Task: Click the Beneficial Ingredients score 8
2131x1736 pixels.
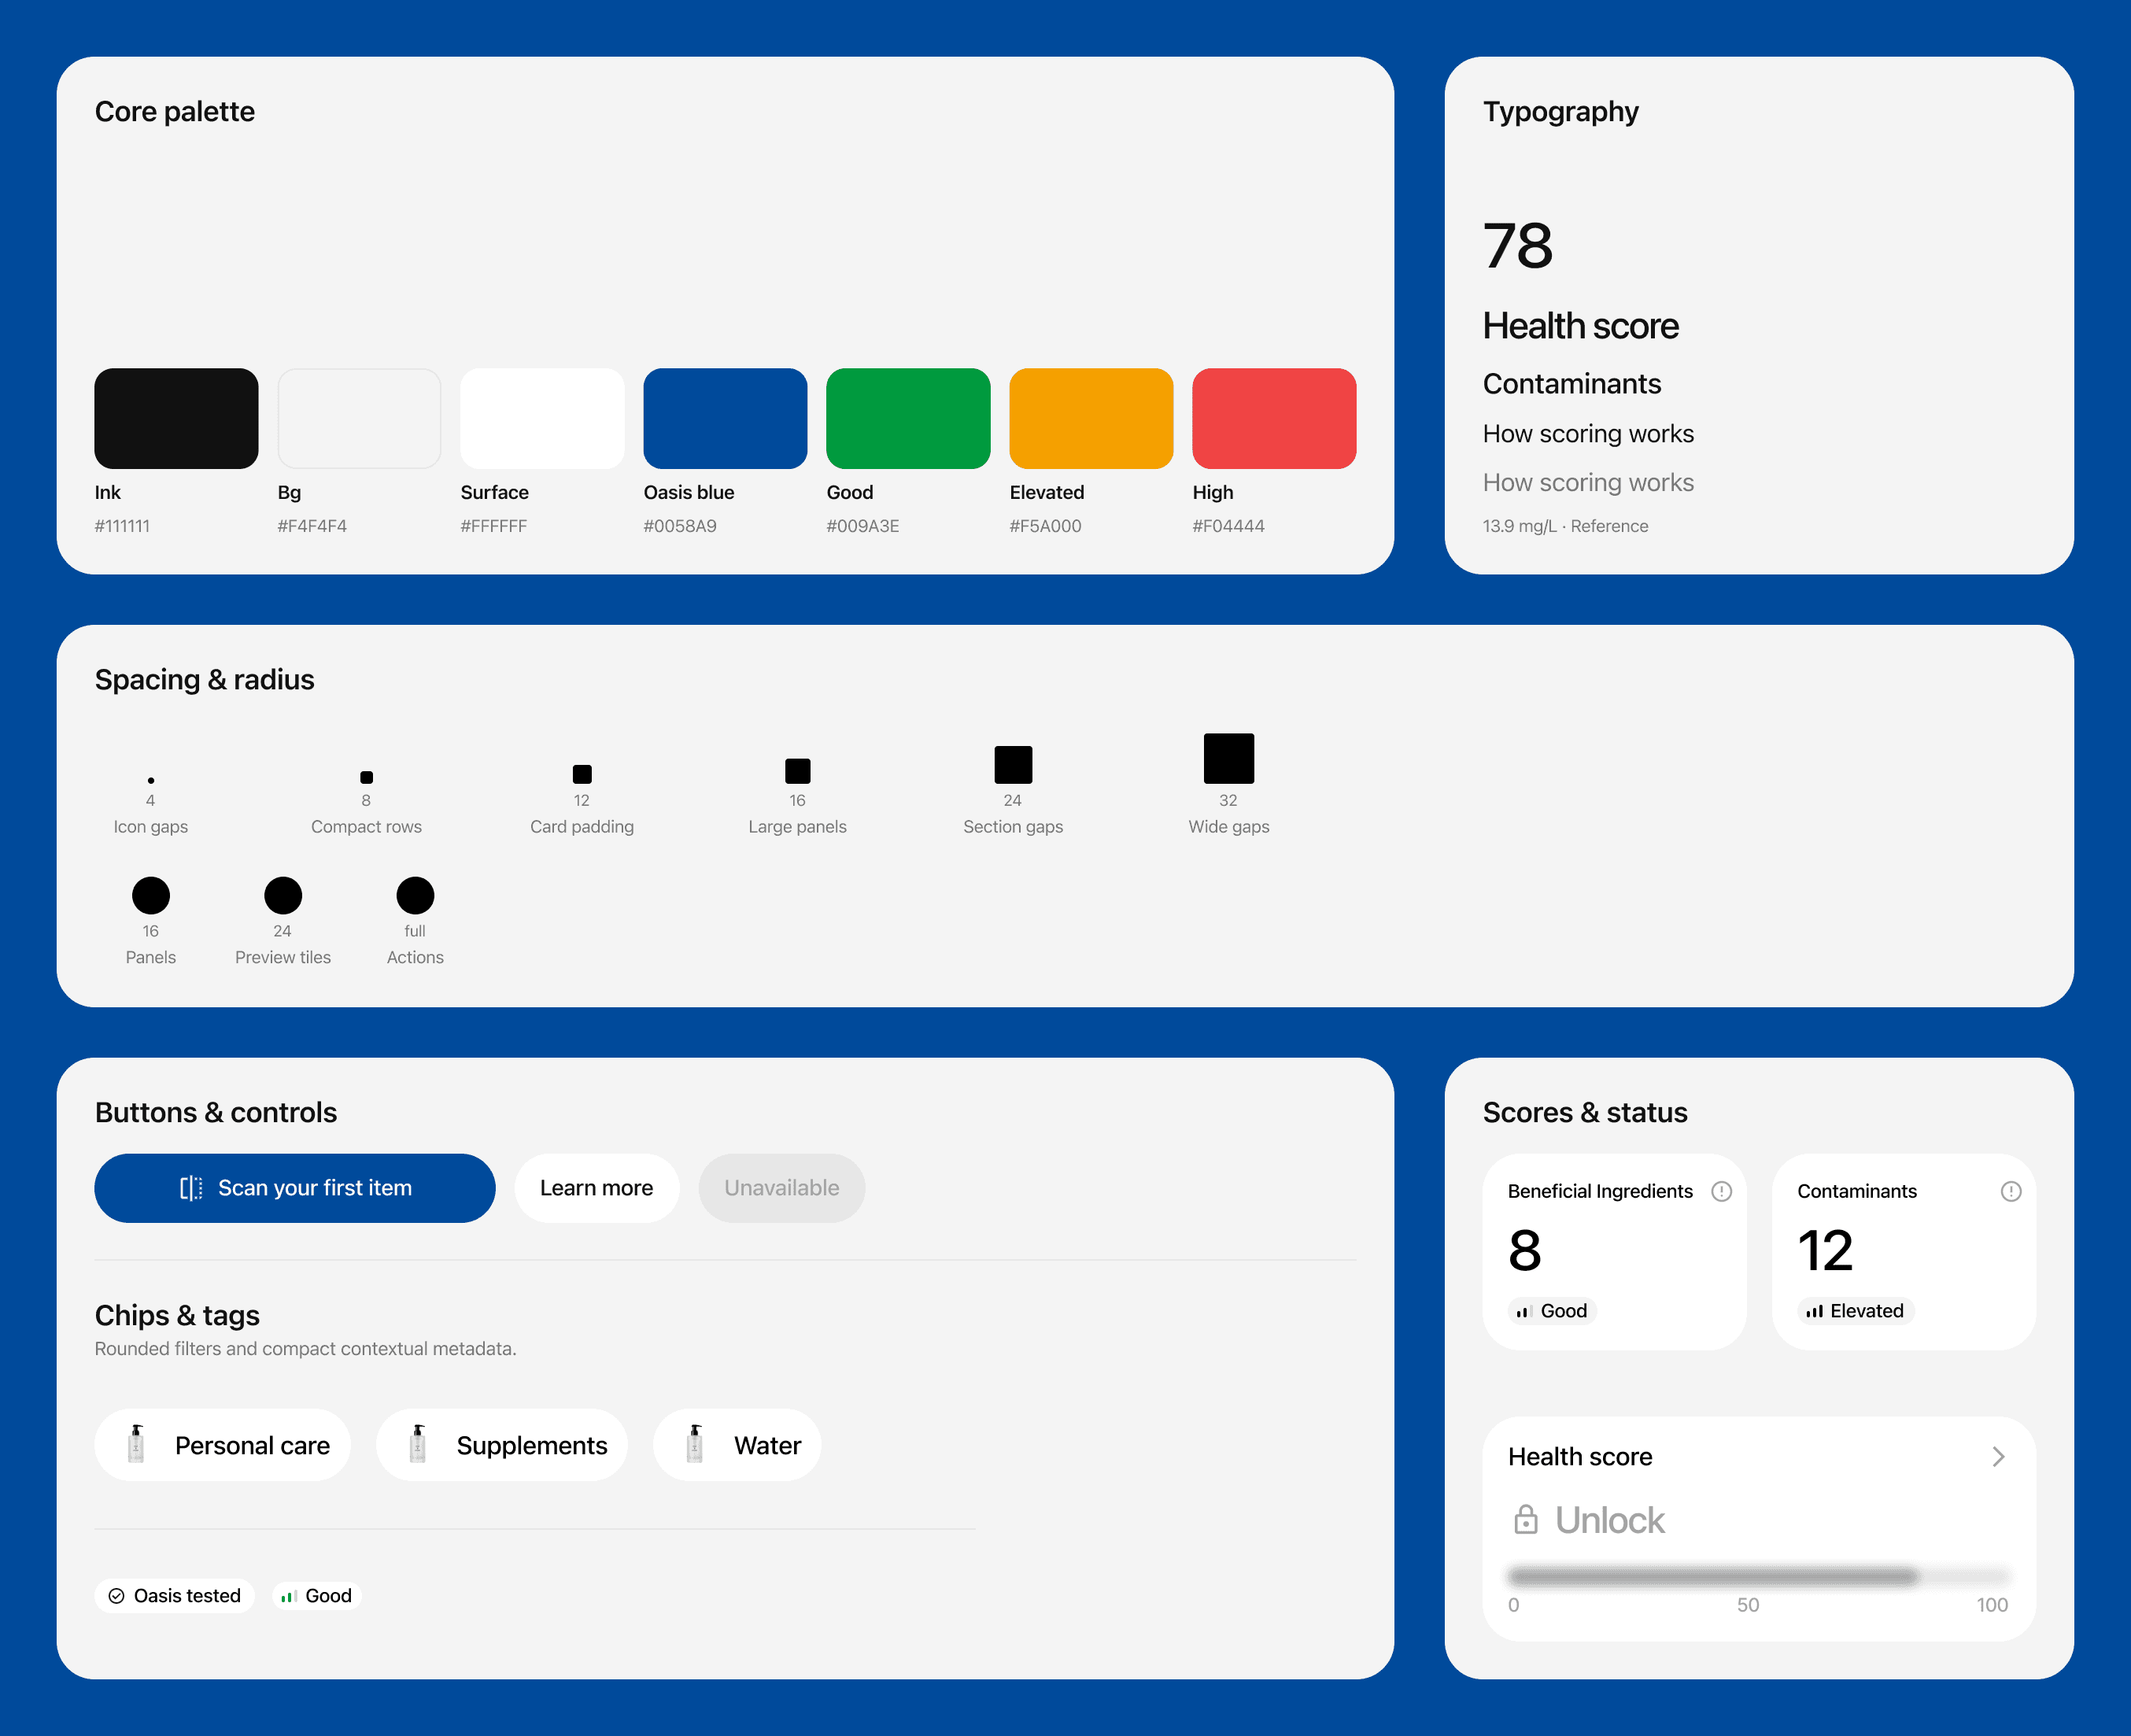Action: [1525, 1251]
